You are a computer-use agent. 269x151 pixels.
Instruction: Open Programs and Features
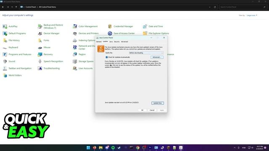[x=17, y=55]
